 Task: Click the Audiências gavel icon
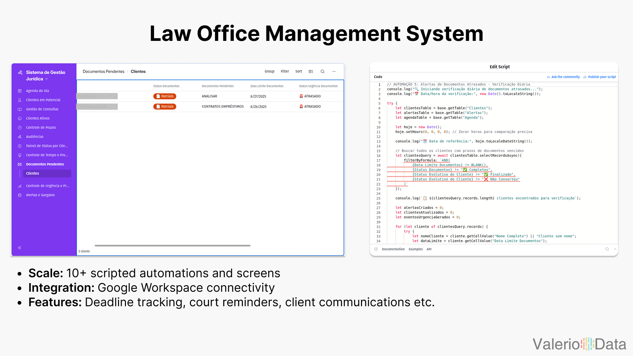pyautogui.click(x=20, y=137)
